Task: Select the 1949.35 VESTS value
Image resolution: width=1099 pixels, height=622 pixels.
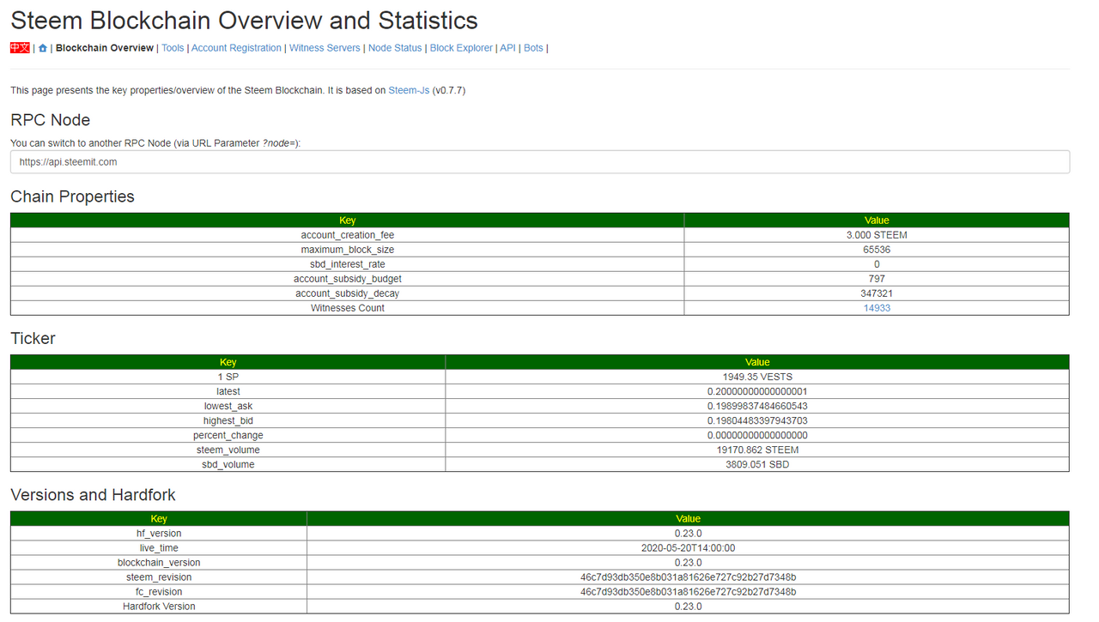Action: pyautogui.click(x=757, y=377)
